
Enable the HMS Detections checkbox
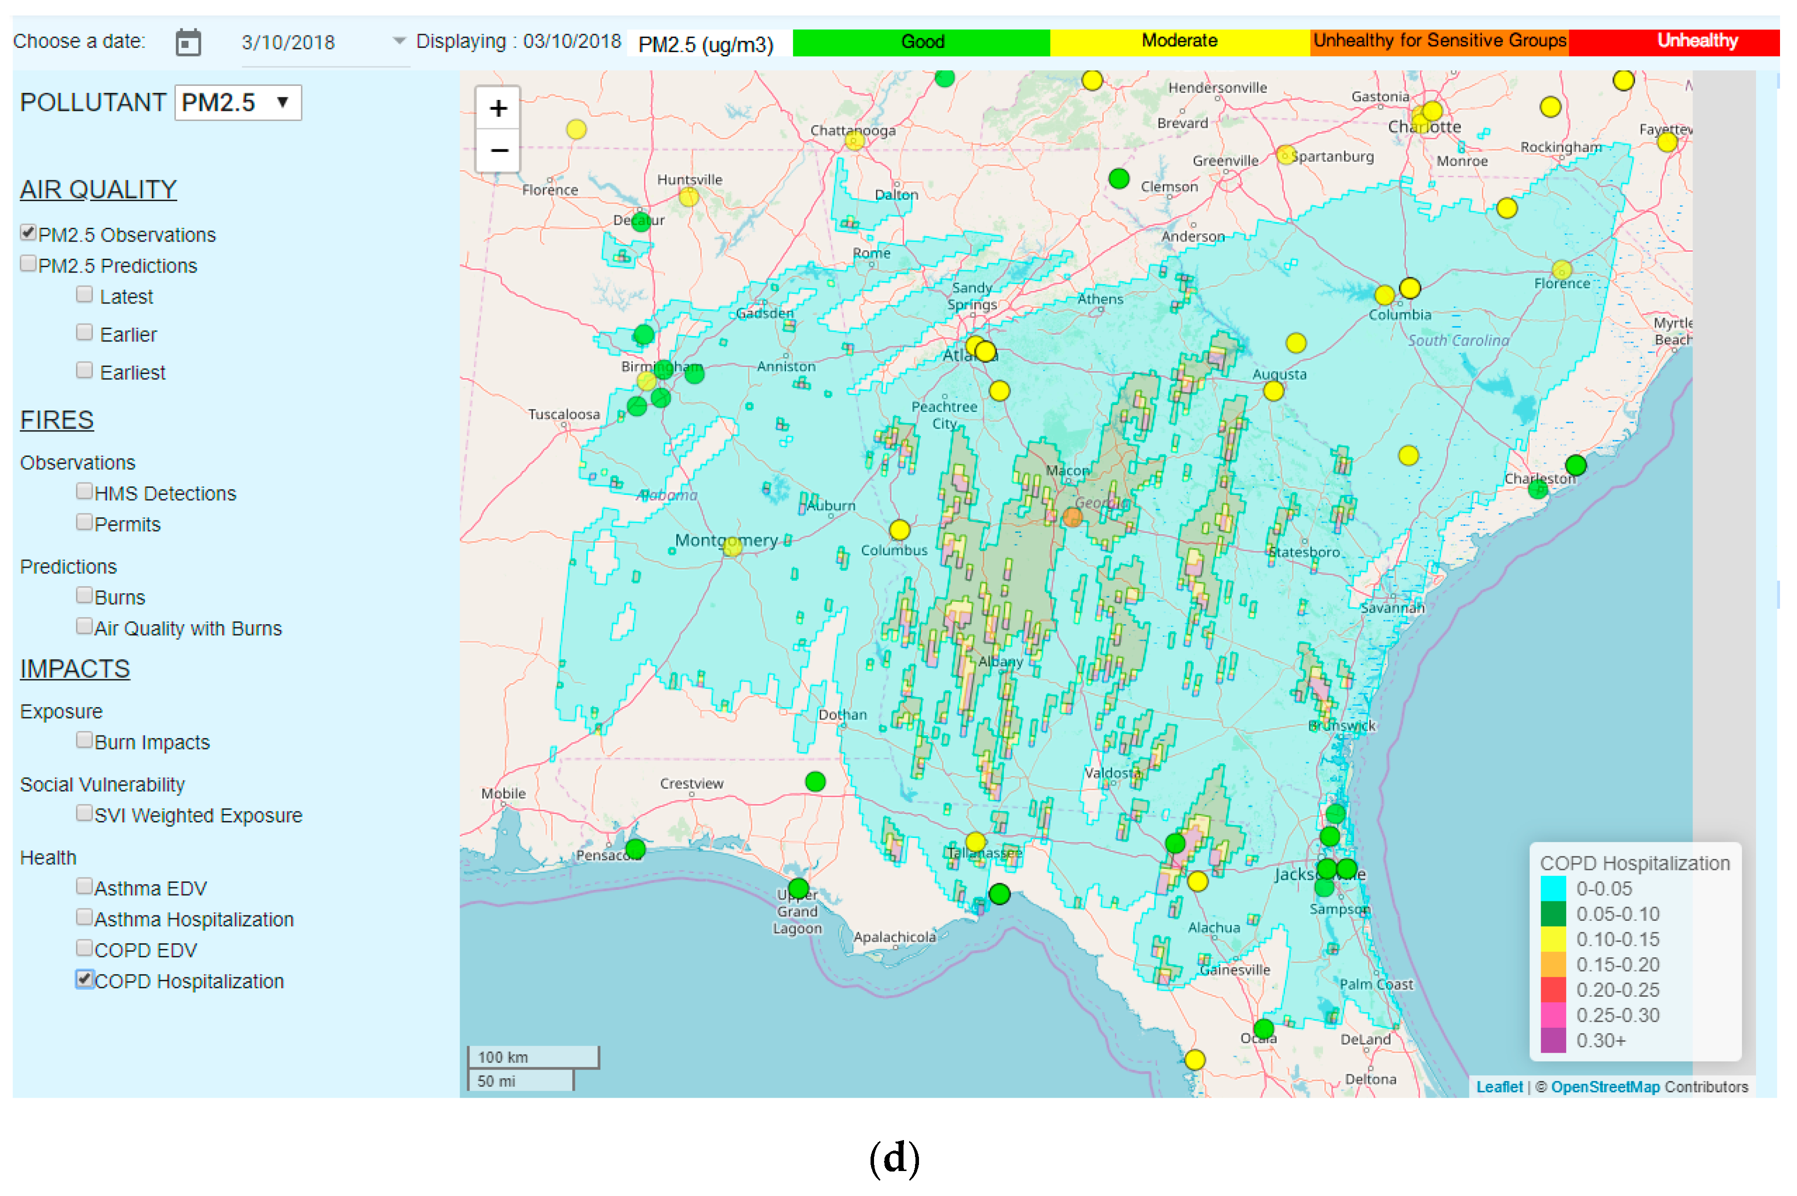(85, 491)
